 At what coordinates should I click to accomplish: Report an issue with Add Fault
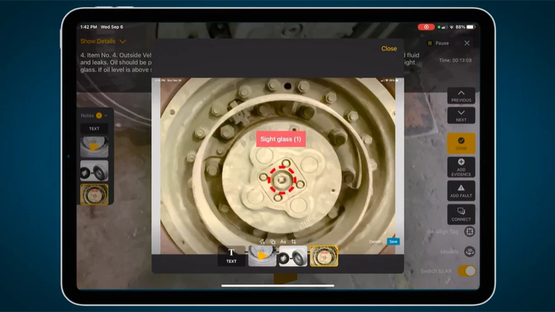(461, 191)
